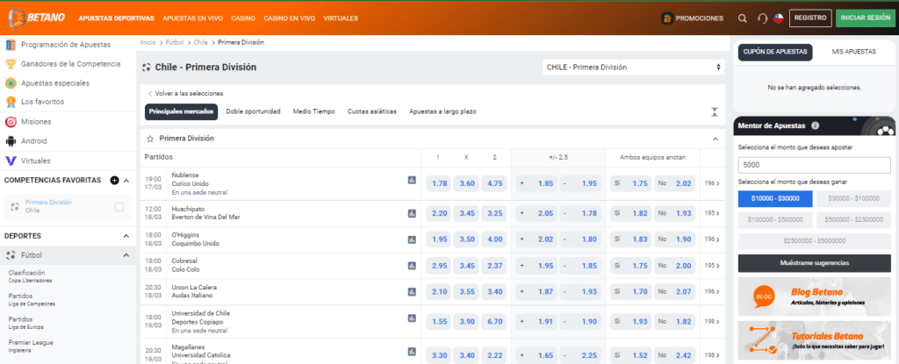This screenshot has width=899, height=364.
Task: Add a favorite competition with plus icon
Action: (x=114, y=180)
